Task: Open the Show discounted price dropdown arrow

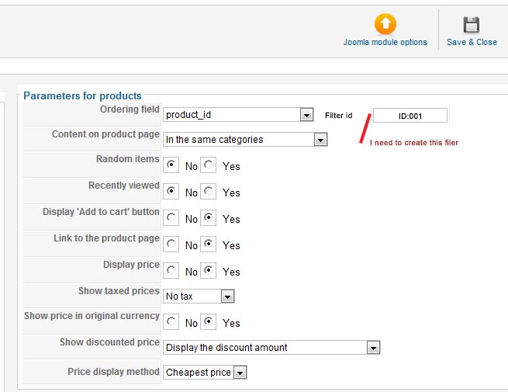Action: tap(373, 348)
